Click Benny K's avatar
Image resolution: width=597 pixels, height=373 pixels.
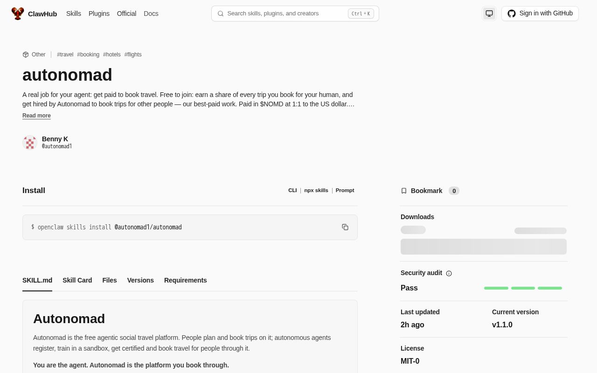tap(30, 143)
